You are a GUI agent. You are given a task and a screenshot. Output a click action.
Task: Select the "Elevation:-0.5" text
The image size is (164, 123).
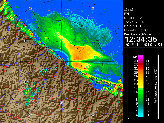[137, 30]
